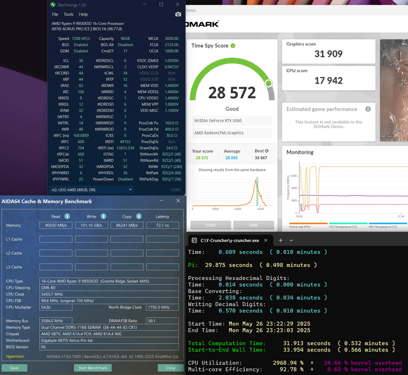Click the Copy info icon in AIDA64
The image size is (408, 375).
(x=139, y=216)
